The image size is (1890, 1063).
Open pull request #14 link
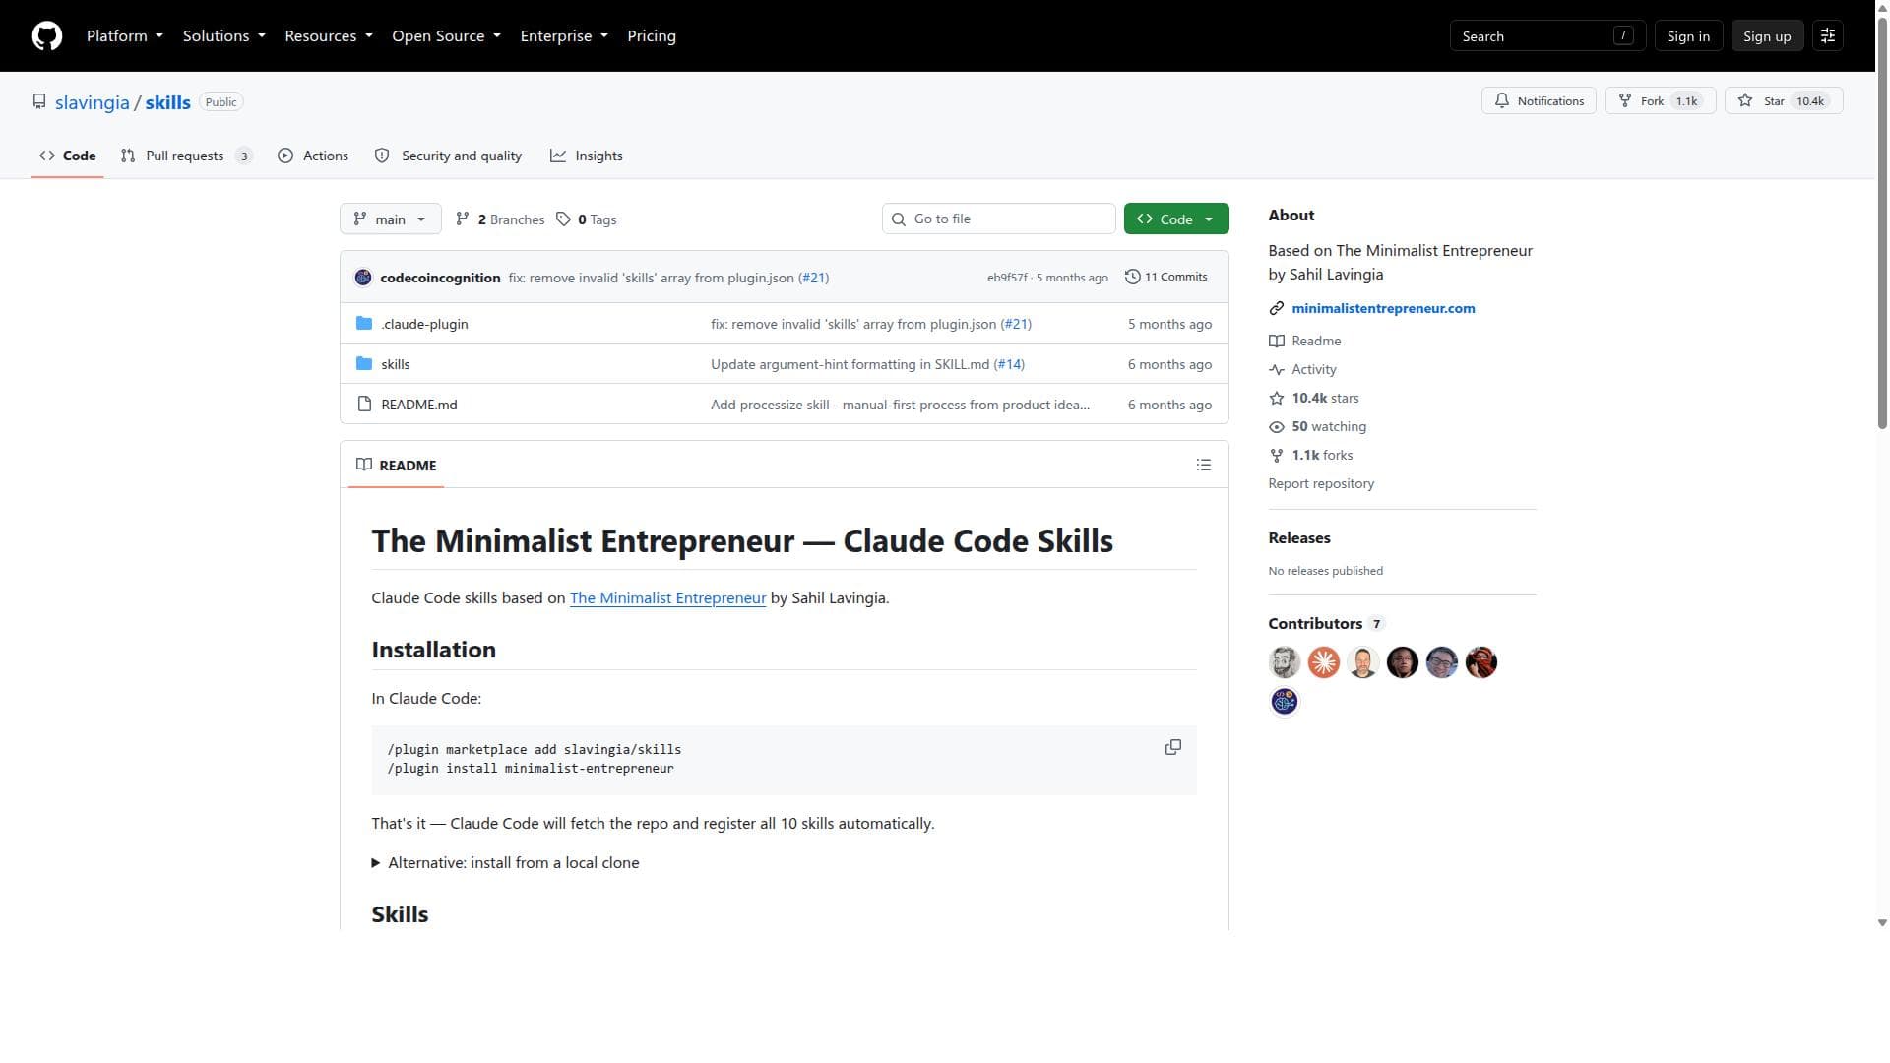click(1009, 364)
